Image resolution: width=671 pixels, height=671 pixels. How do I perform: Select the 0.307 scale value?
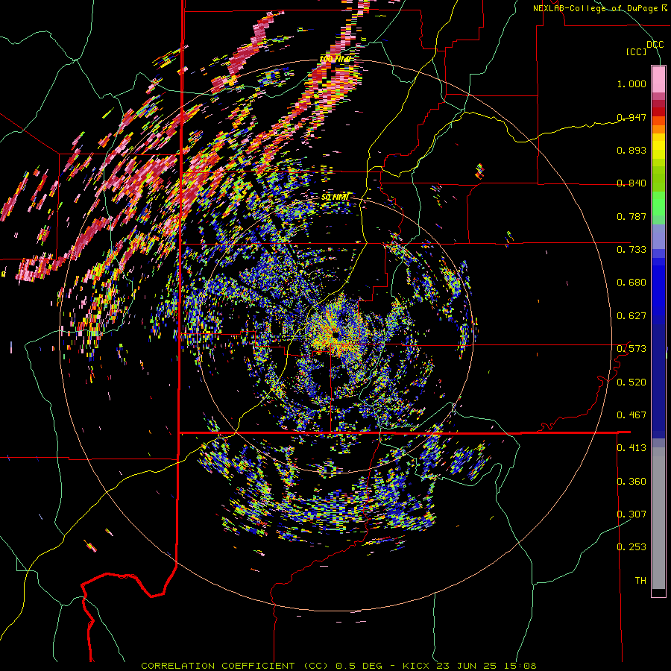pos(631,514)
